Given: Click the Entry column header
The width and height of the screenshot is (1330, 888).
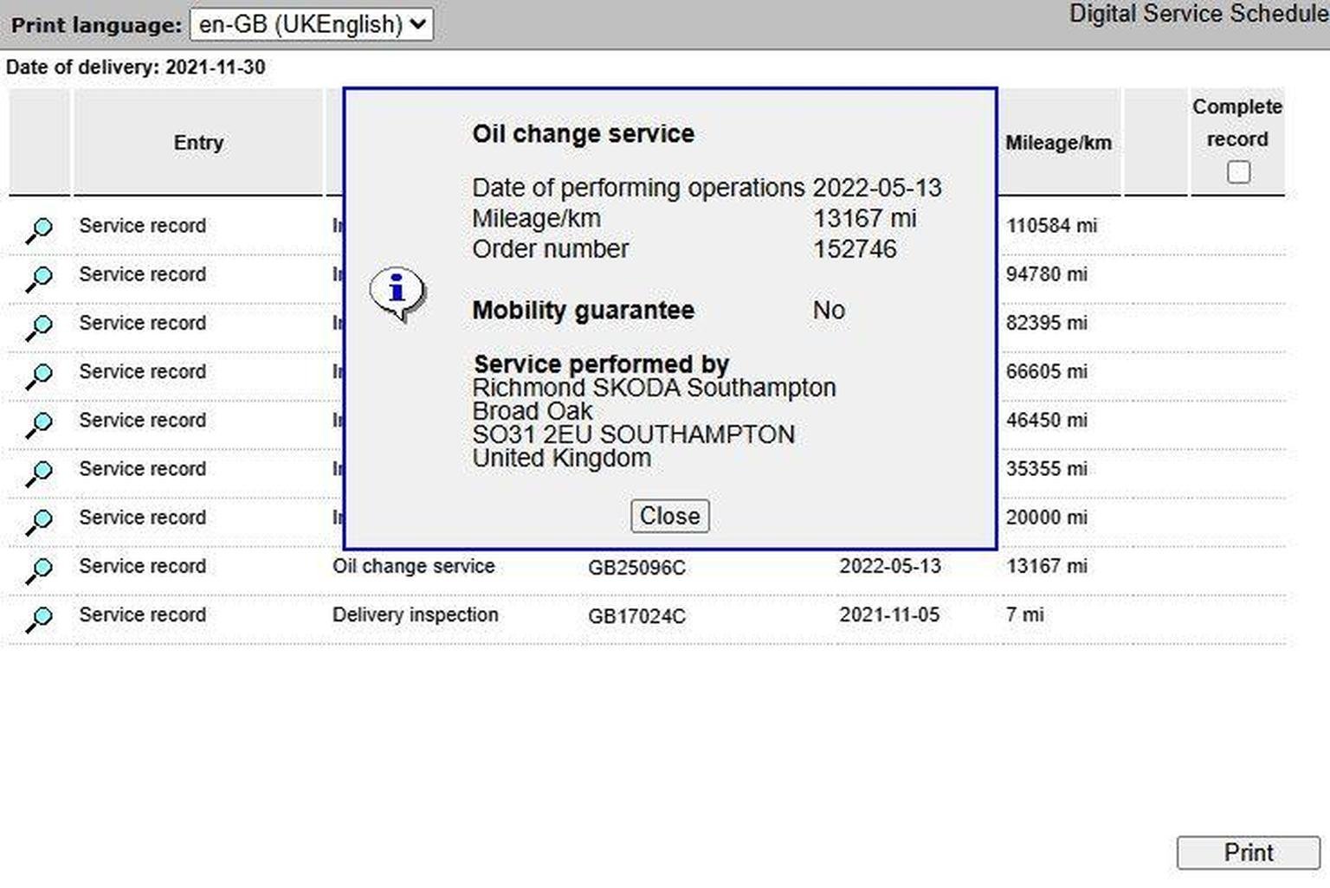Looking at the screenshot, I should coord(198,143).
